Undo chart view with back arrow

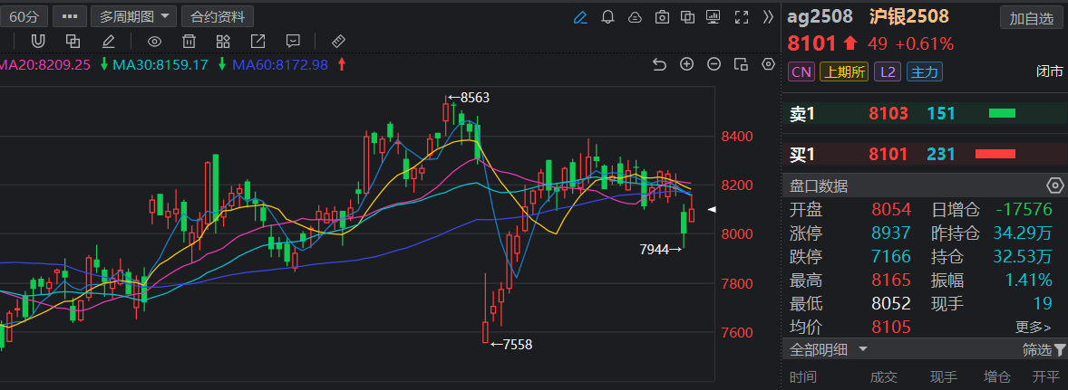pos(659,64)
